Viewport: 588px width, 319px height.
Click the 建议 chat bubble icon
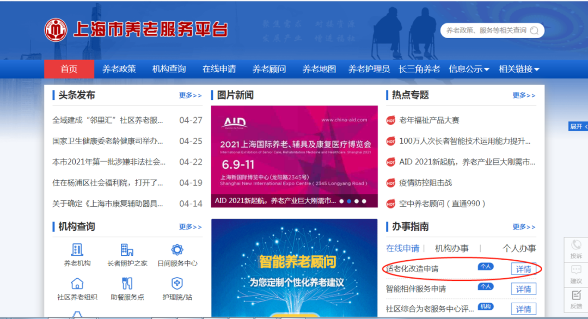tap(576, 270)
